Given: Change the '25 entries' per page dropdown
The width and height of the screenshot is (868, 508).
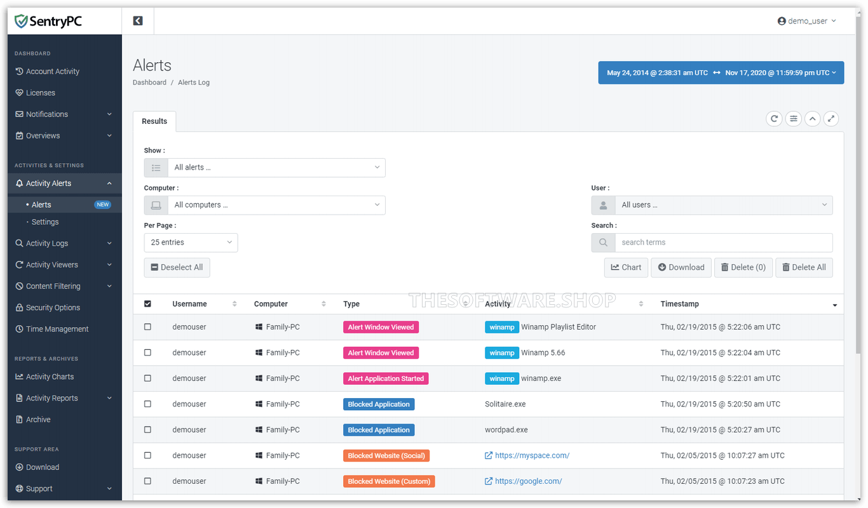Looking at the screenshot, I should tap(191, 243).
